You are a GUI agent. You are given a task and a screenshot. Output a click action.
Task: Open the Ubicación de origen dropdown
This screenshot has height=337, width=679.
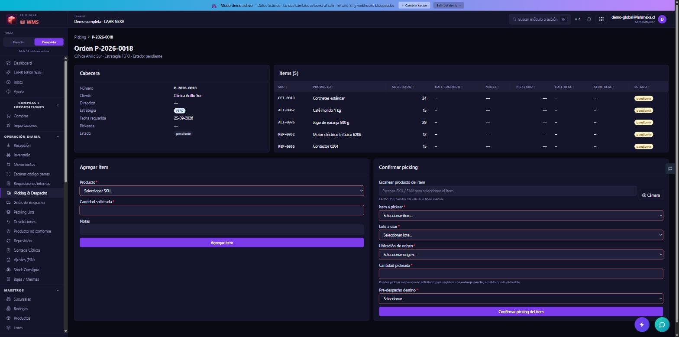click(521, 254)
